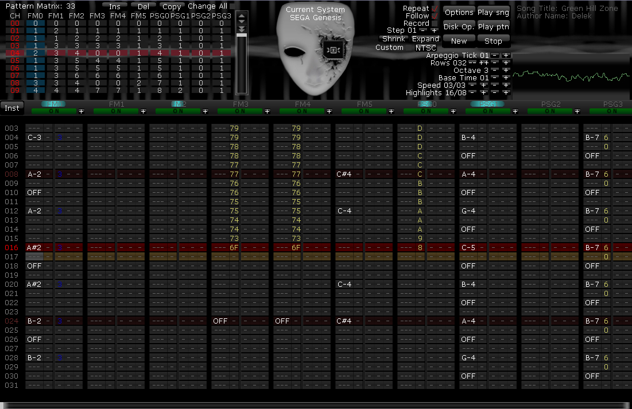Disable the Repeat checkbox

(x=434, y=9)
